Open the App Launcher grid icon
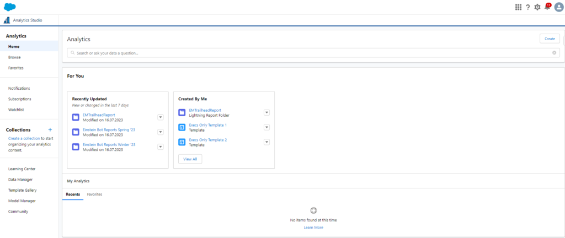This screenshot has height=238, width=565. point(518,7)
